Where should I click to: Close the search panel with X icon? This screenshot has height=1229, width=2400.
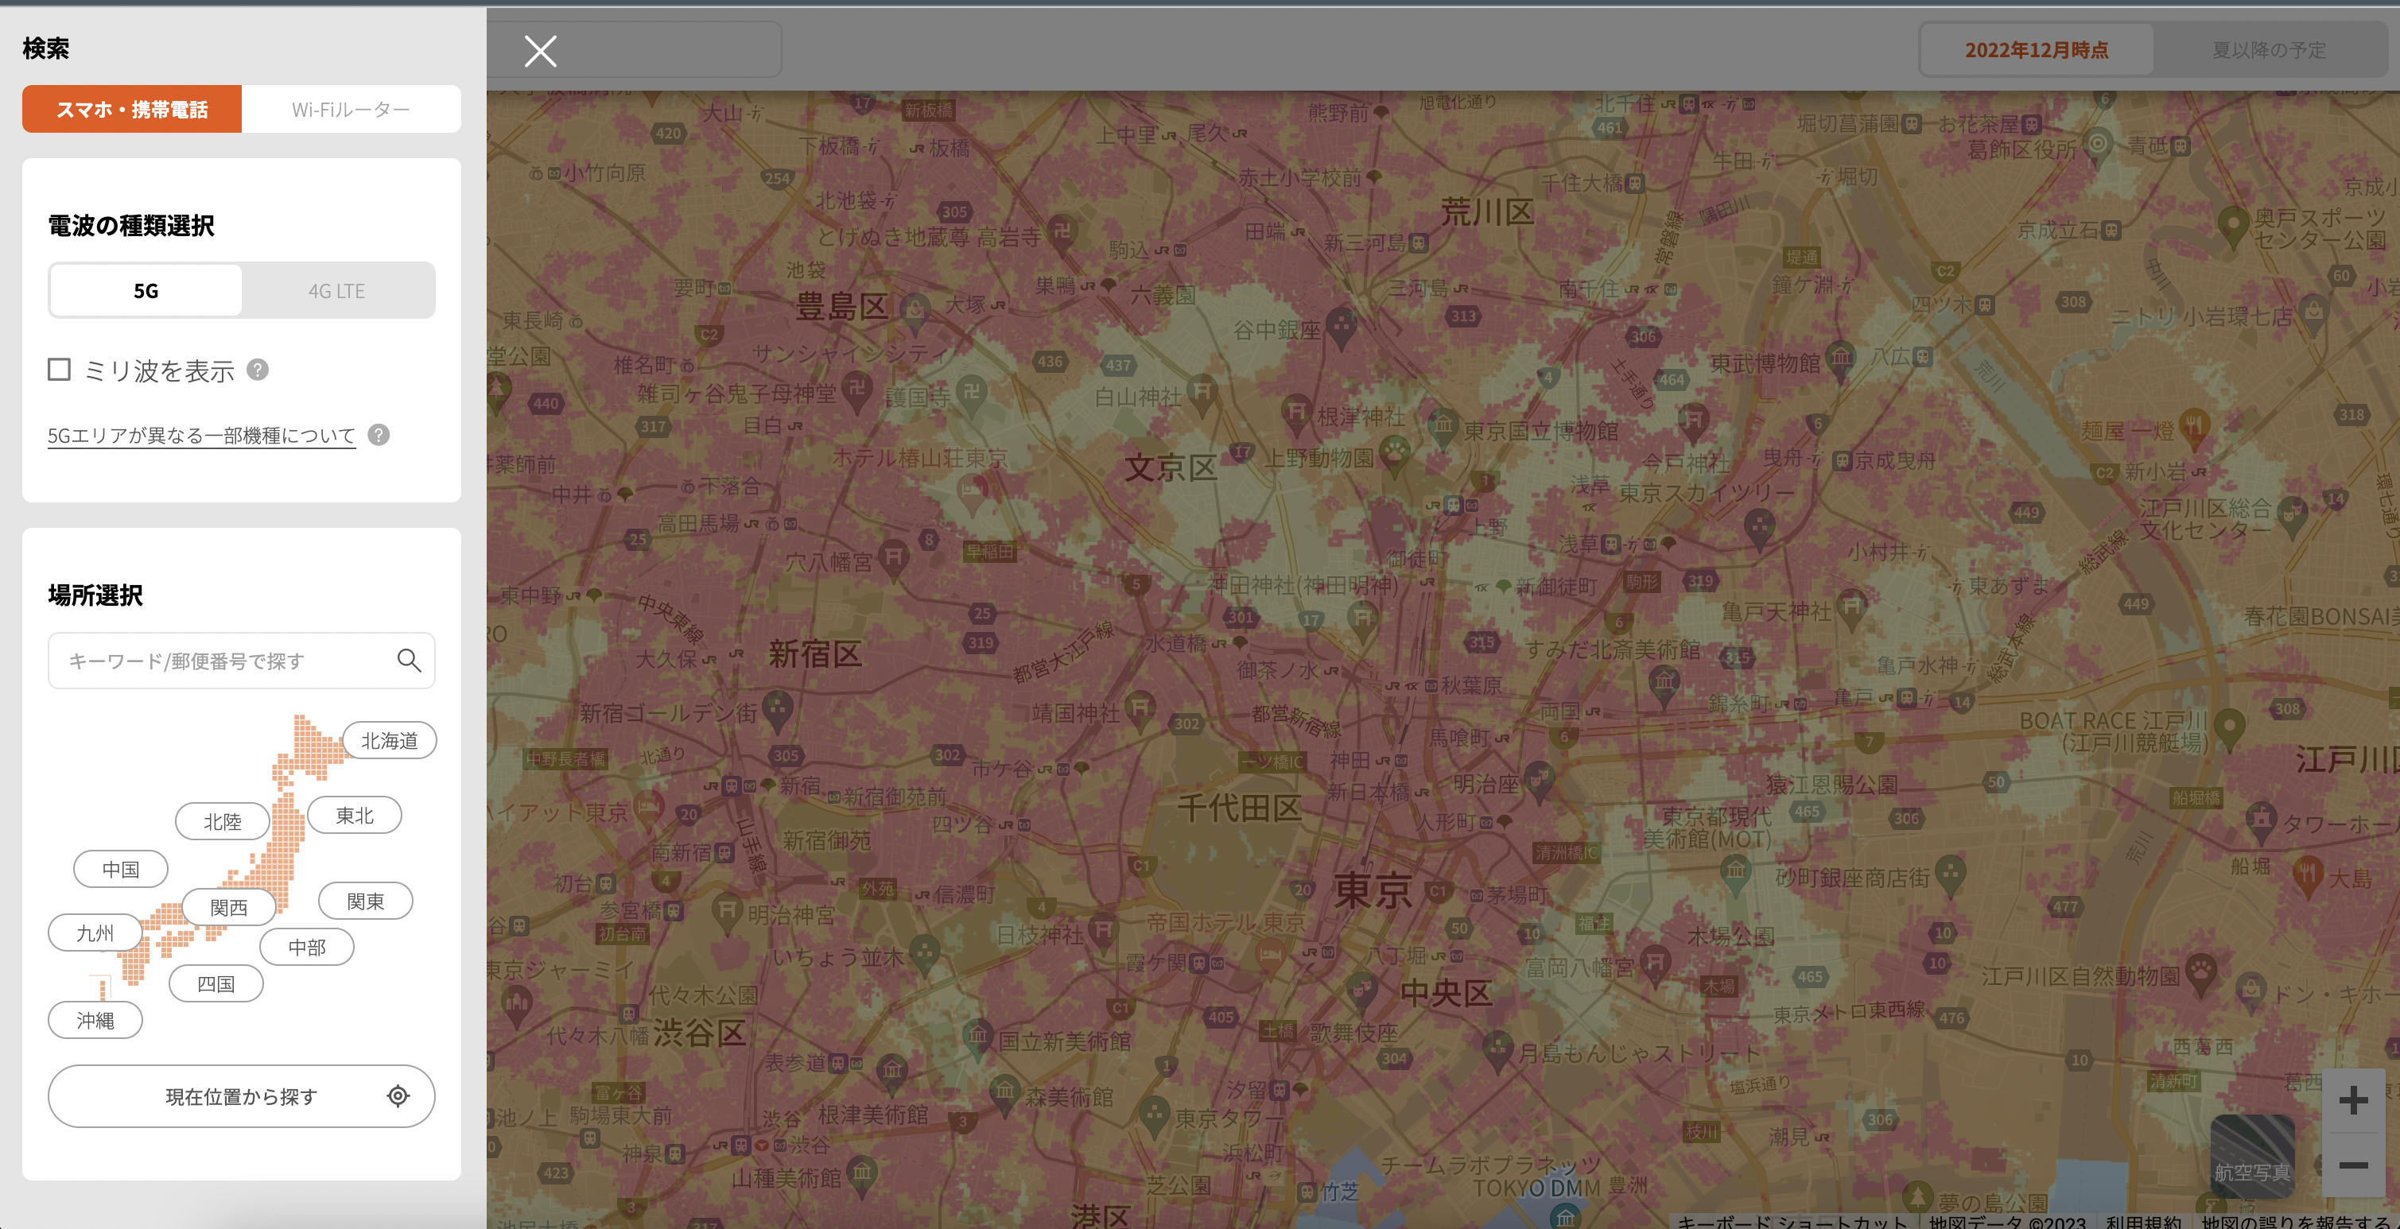(541, 51)
